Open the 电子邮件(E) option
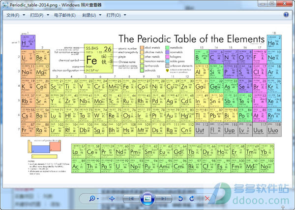The width and height of the screenshot is (295, 210). click(x=65, y=15)
